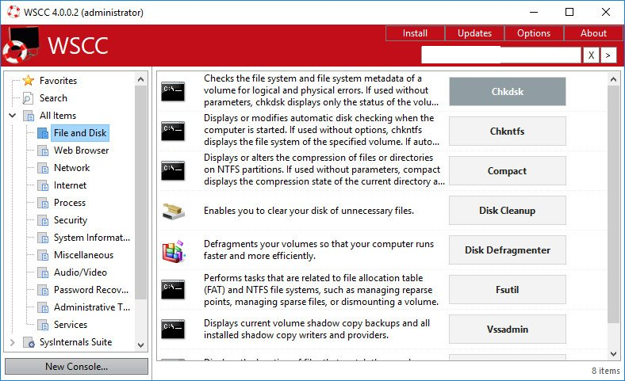Click the Chkdsk command prompt icon
Screen dimensions: 625x381
pyautogui.click(x=173, y=92)
